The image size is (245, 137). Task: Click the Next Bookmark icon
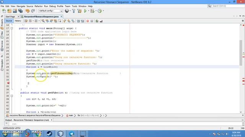coord(69,21)
